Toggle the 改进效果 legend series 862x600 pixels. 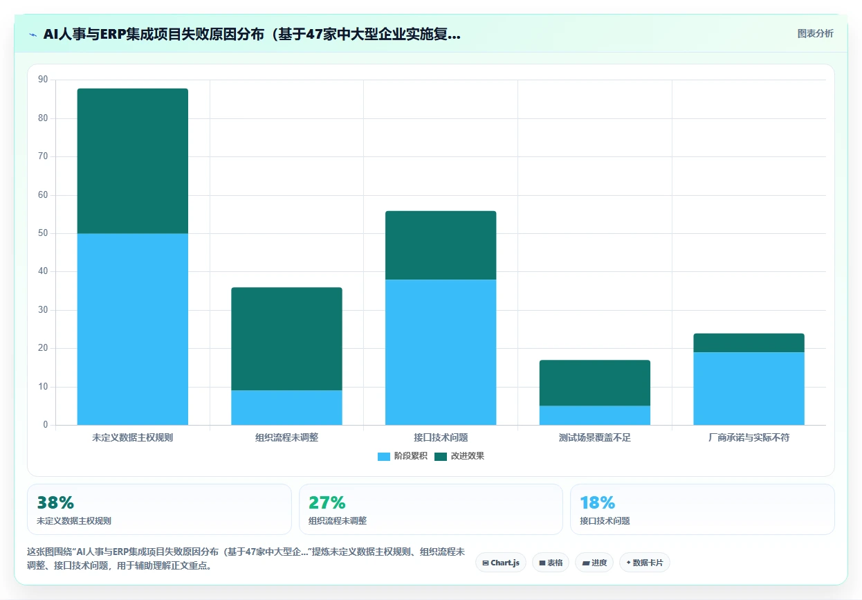459,456
